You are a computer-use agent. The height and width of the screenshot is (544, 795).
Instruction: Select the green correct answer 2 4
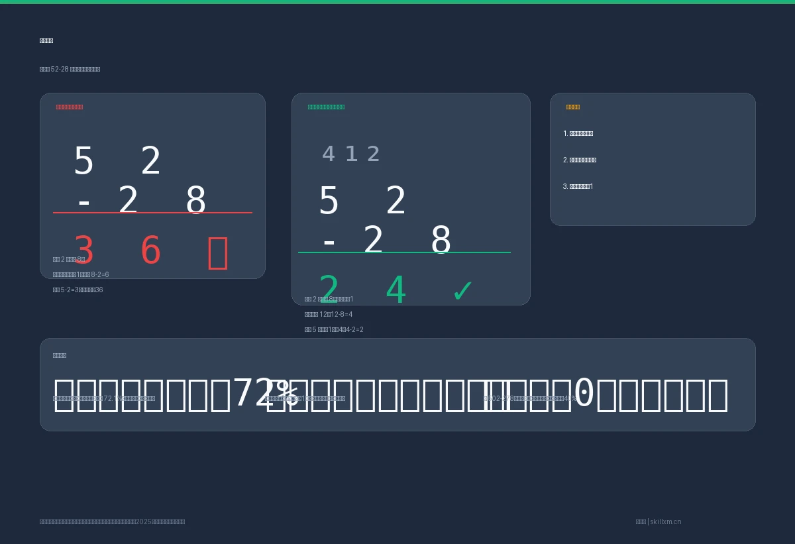(x=362, y=291)
